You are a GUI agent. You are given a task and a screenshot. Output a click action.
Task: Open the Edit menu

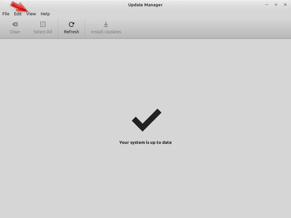pyautogui.click(x=18, y=14)
